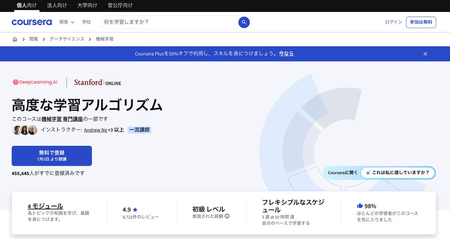
Task: Click the blue search magnifier icon
Action: point(244,22)
